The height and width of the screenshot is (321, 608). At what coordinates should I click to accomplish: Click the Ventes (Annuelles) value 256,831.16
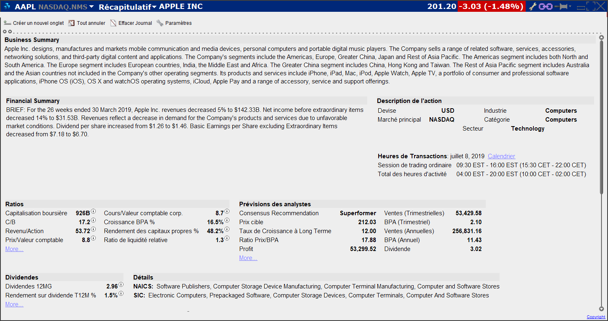tap(467, 231)
